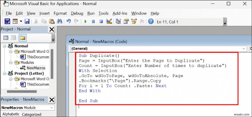The image size is (252, 117).
Task: Open the Insert UserForm dropdown arrow
Action: pos(21,21)
